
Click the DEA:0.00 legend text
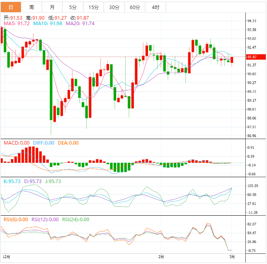pos(68,143)
